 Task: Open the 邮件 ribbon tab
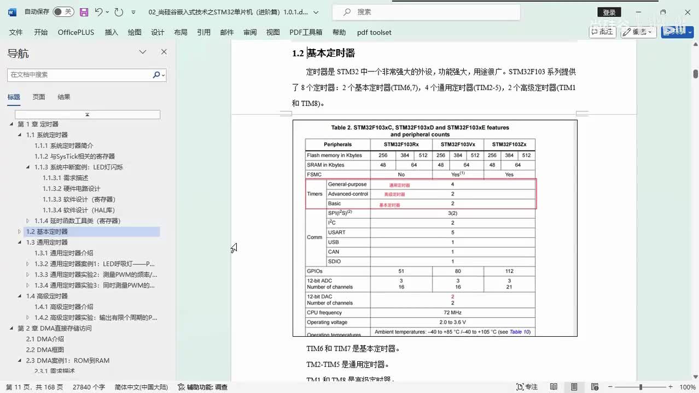click(x=227, y=32)
